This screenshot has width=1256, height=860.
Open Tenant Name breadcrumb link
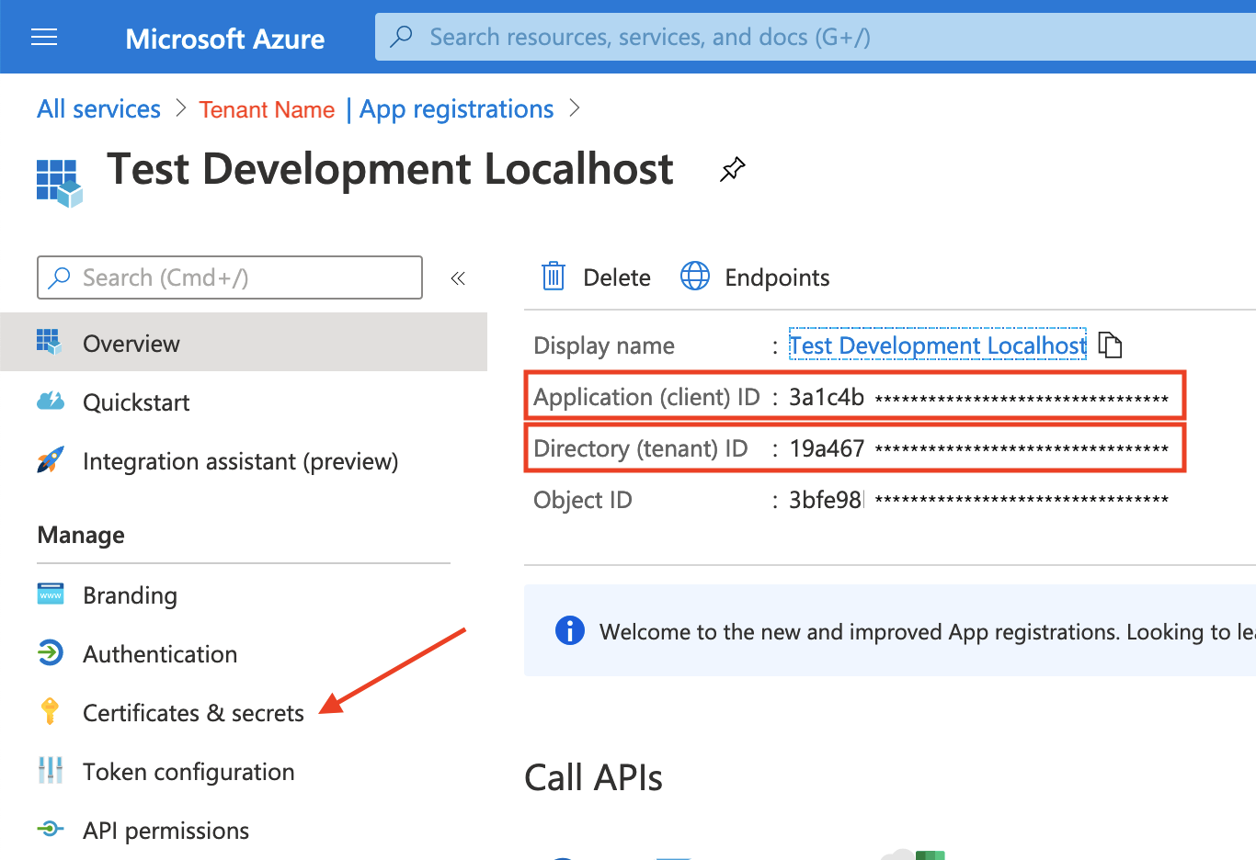pos(267,109)
